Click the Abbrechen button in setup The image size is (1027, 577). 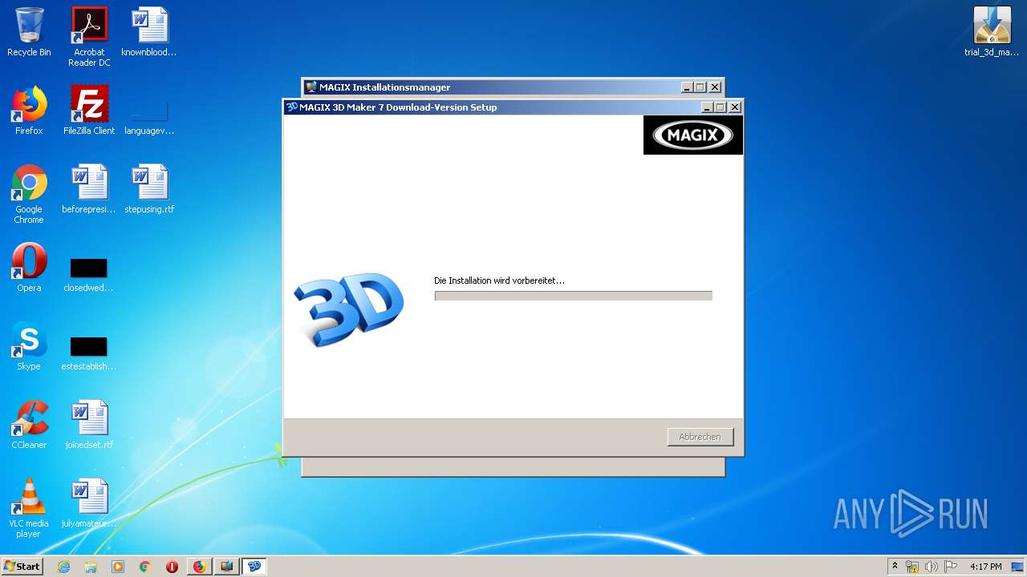click(x=700, y=437)
